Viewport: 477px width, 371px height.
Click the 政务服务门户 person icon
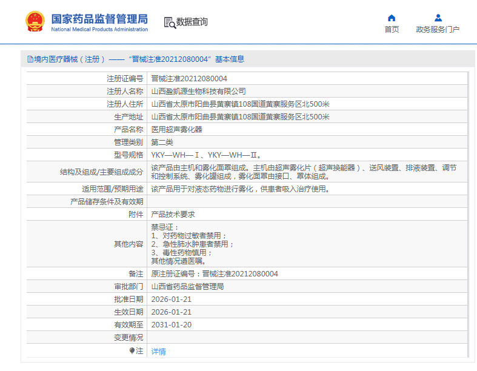(438, 18)
